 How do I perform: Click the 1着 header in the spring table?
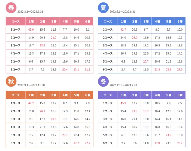[x=31, y=21]
